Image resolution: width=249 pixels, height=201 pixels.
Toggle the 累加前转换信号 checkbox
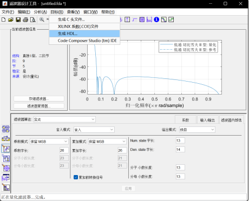click(x=76, y=177)
